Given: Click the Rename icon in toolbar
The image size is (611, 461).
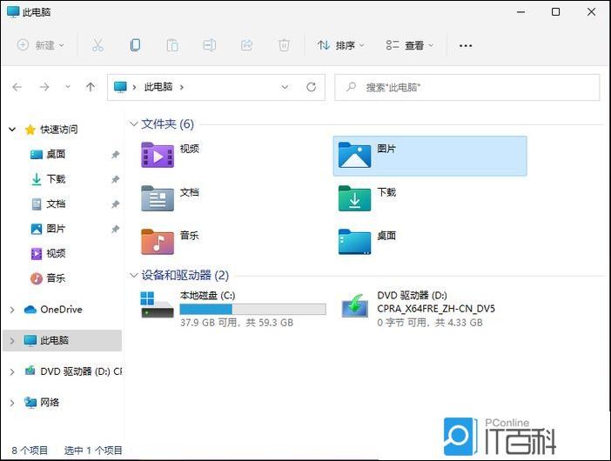Looking at the screenshot, I should click(x=209, y=45).
